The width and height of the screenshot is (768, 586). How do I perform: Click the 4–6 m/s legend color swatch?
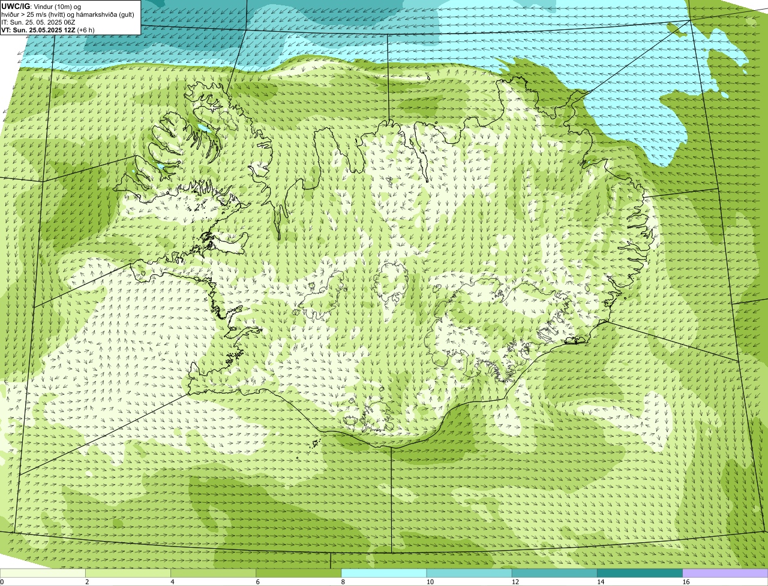point(214,573)
